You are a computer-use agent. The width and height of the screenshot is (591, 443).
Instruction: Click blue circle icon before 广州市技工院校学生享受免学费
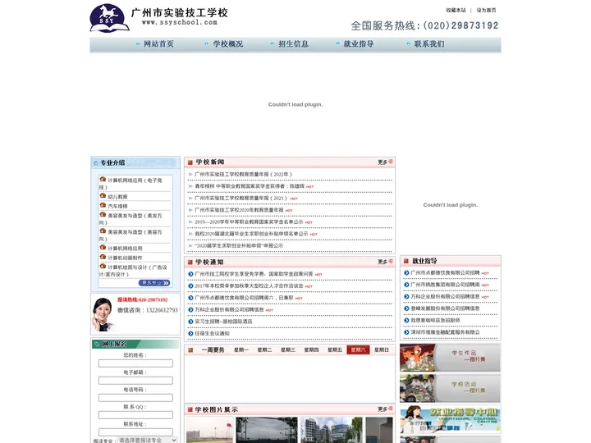point(190,274)
